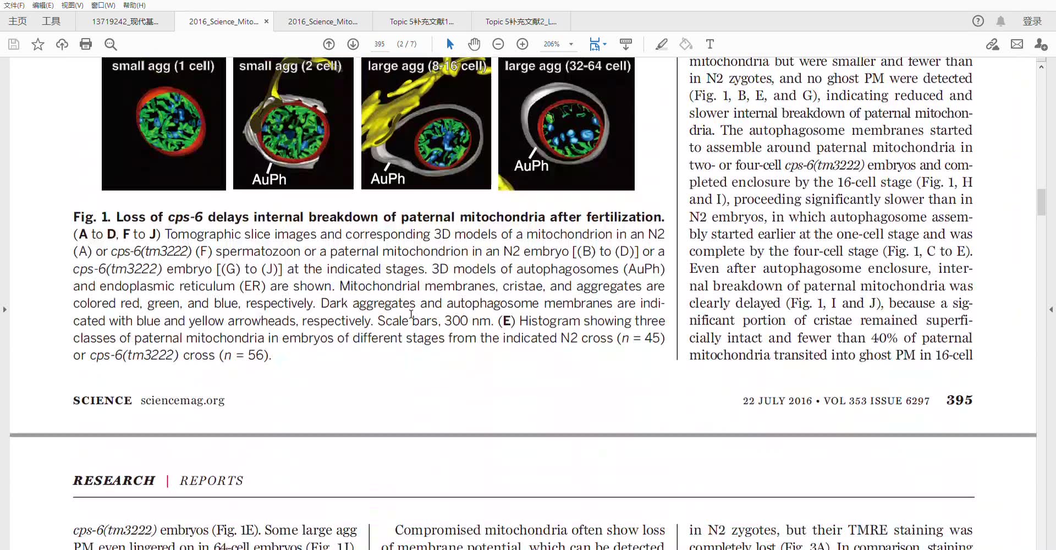Screen dimensions: 1056x550
Task: Open the 视图(V) menu
Action: (72, 5)
